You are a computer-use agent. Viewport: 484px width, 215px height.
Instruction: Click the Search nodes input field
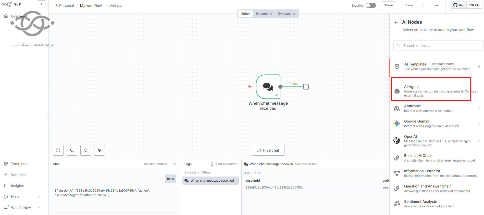coord(438,46)
